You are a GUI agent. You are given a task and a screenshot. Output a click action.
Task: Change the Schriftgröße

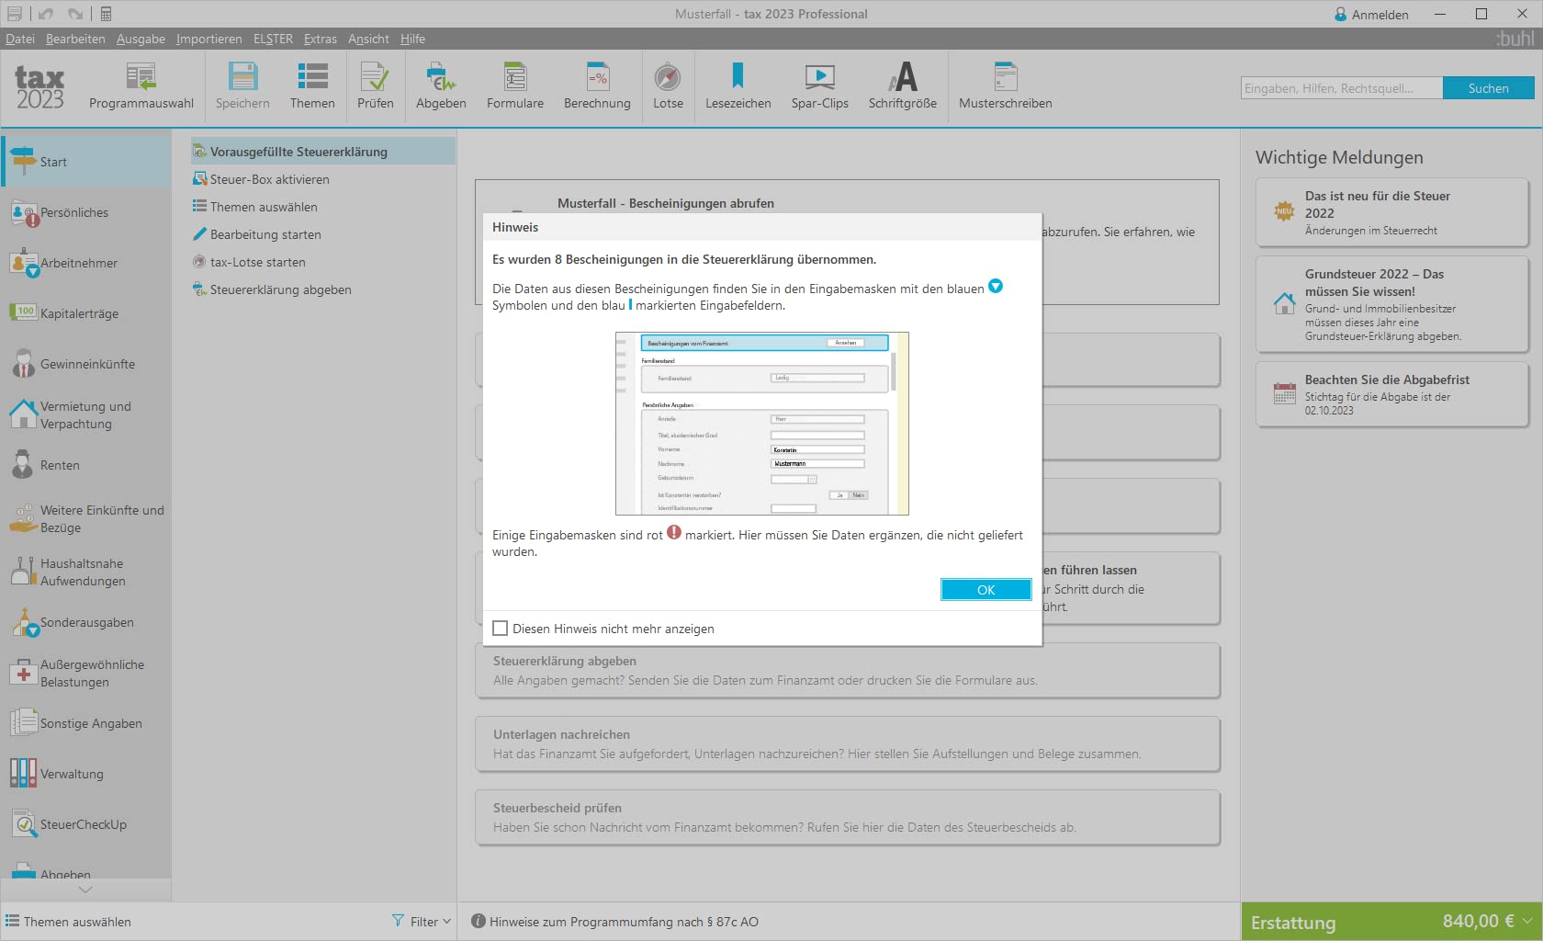point(903,86)
